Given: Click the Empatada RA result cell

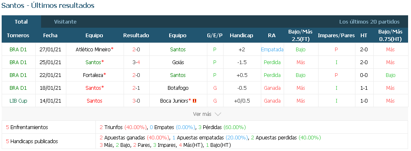Looking at the screenshot, I should (x=272, y=49).
